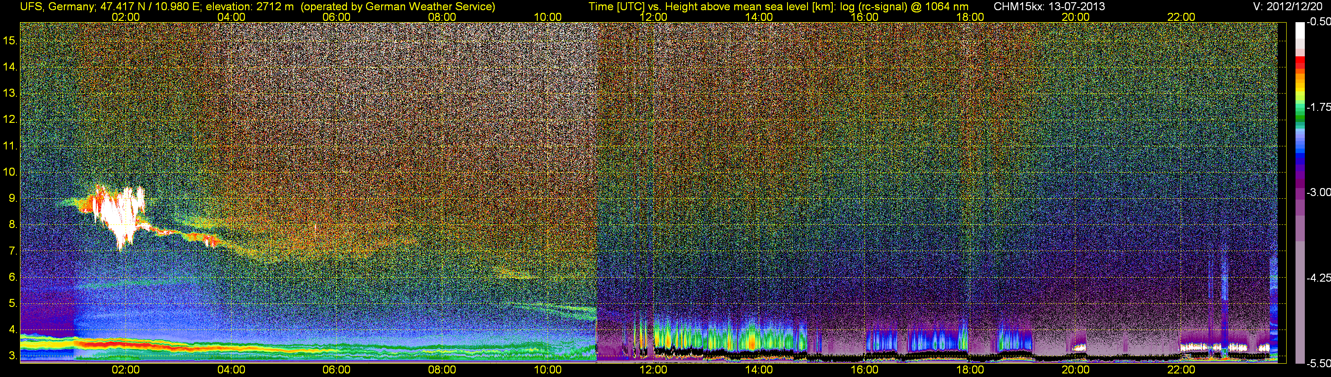Click the 15. km label on the height axis
Viewport: 1331px width, 377px height.
click(10, 41)
